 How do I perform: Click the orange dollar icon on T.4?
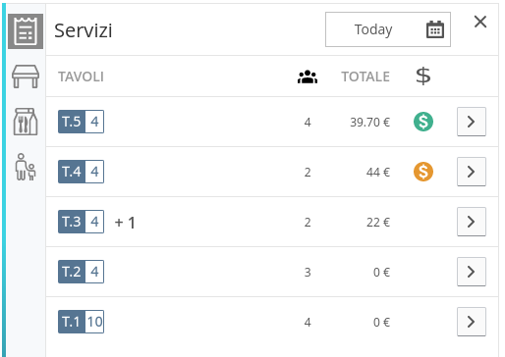[423, 172]
